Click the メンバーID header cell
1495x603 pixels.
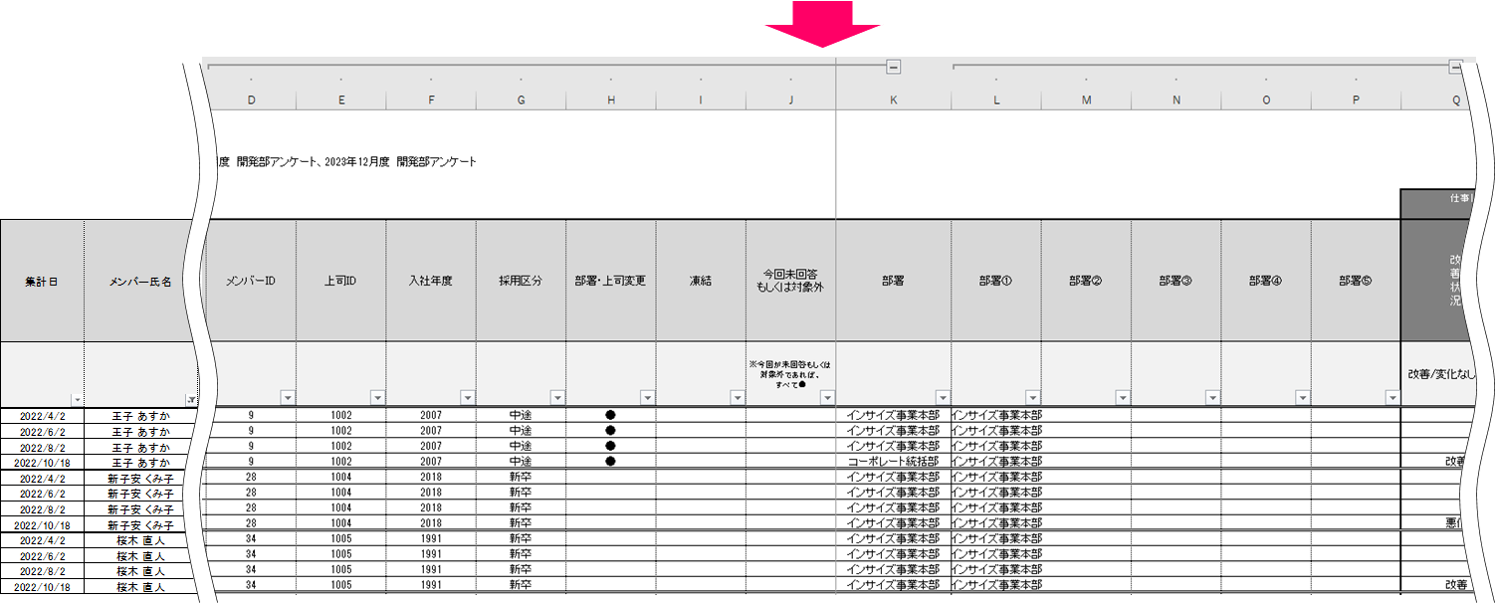pyautogui.click(x=251, y=282)
